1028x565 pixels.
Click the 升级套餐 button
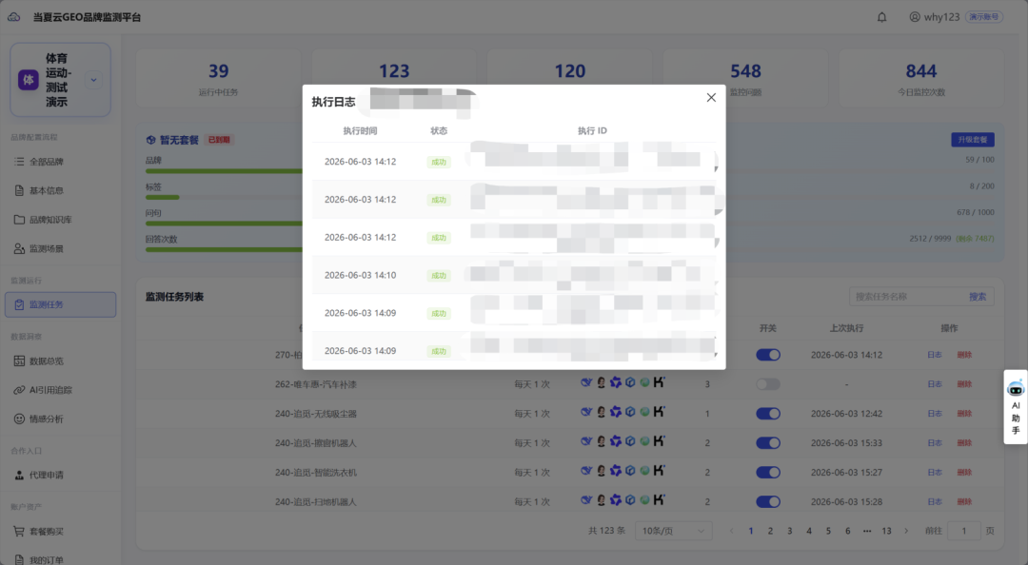[972, 140]
